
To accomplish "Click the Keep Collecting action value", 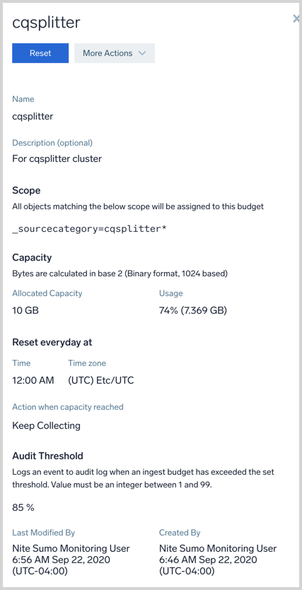I will coord(46,426).
